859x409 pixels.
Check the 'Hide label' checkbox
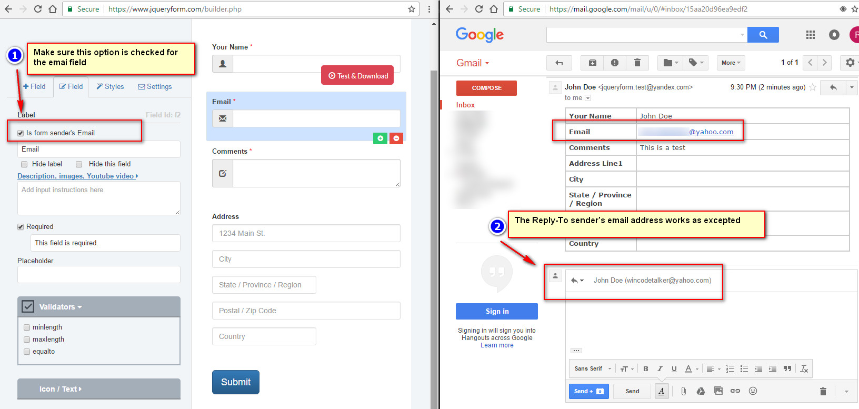pos(24,164)
